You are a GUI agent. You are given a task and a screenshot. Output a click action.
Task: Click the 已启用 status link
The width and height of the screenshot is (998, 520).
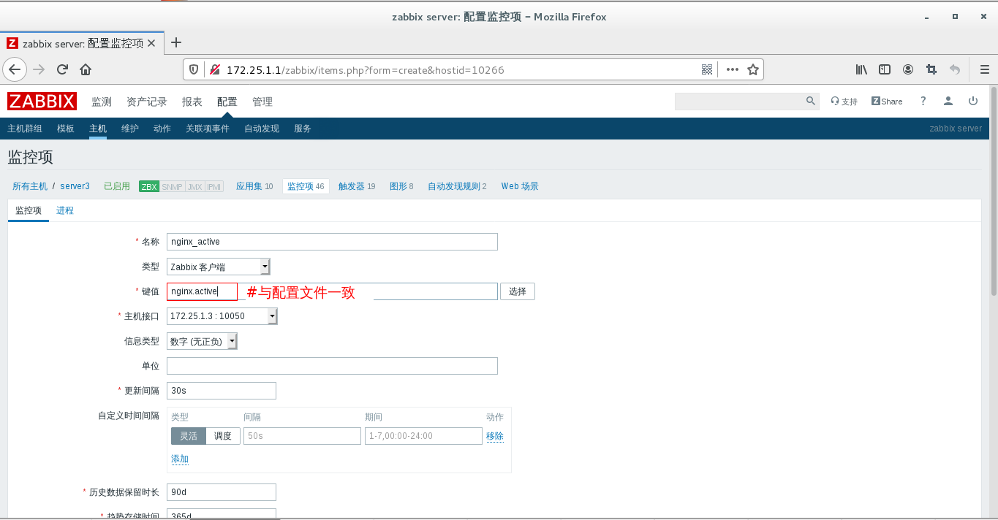tap(117, 186)
